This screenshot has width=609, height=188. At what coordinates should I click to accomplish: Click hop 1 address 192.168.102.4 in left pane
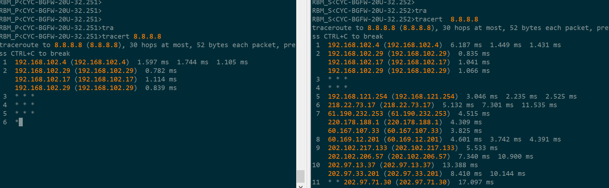(41, 62)
